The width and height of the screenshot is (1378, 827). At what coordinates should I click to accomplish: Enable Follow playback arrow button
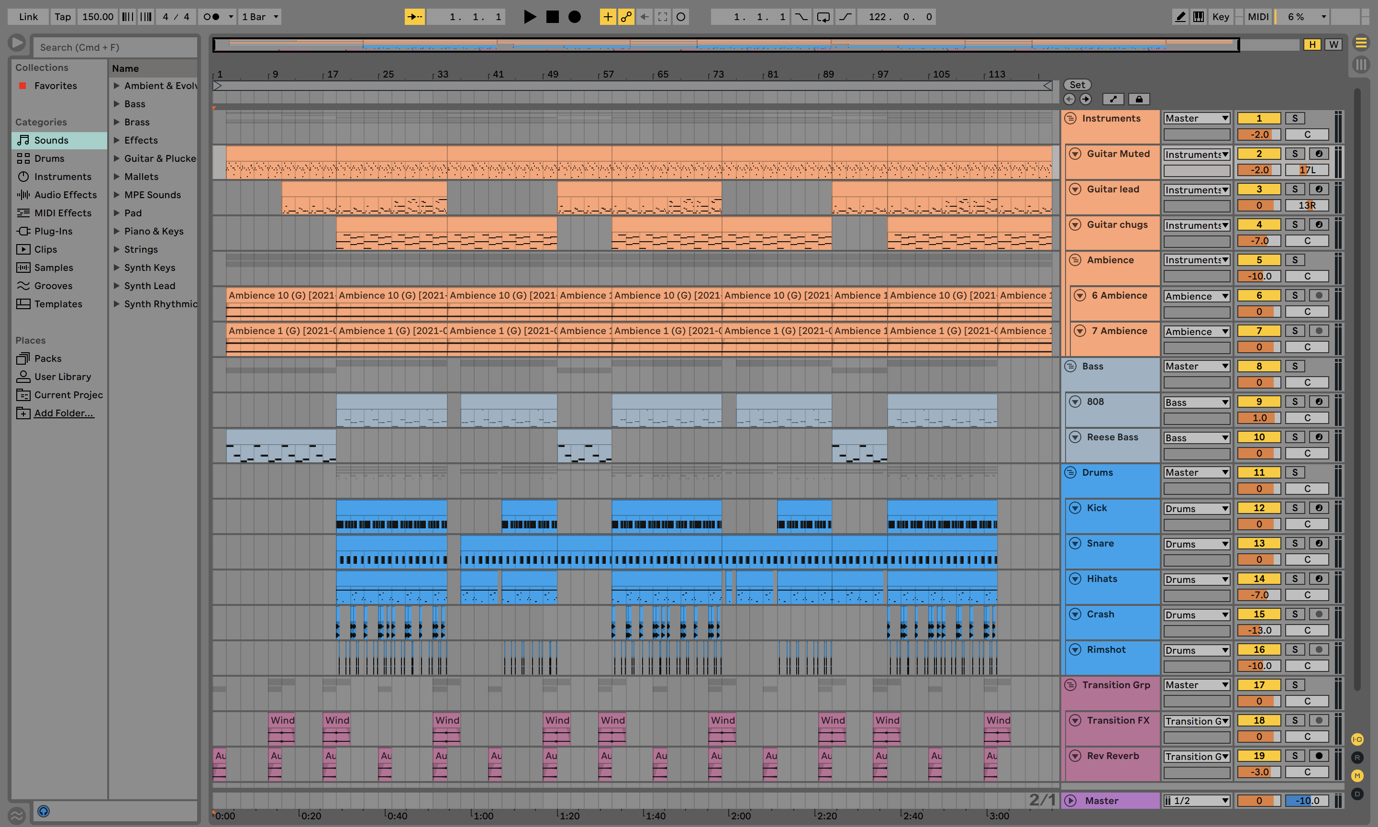coord(414,17)
